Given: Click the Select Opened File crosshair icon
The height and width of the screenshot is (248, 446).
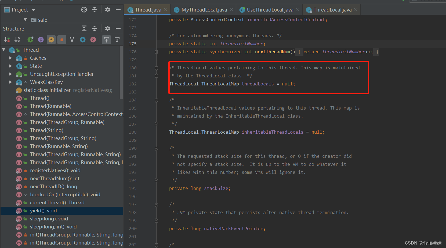Looking at the screenshot, I should coord(84,10).
